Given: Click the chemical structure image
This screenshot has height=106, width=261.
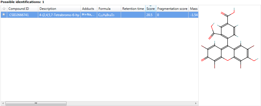Looking at the screenshot, I should (230, 38).
